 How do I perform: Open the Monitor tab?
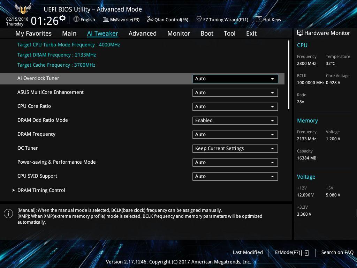179,33
